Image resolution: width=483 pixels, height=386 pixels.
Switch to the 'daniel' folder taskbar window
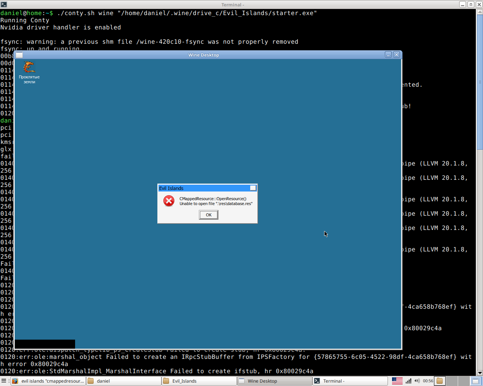pos(124,381)
